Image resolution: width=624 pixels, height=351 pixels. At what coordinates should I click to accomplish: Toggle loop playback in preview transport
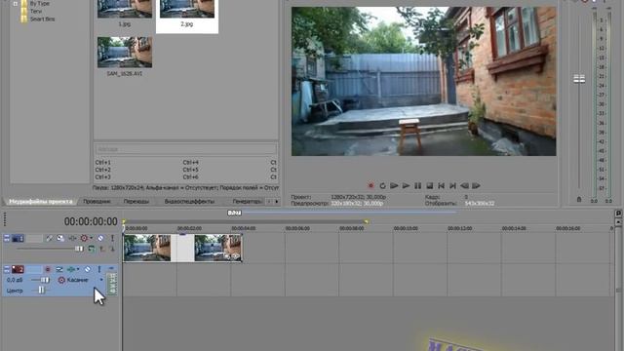382,186
